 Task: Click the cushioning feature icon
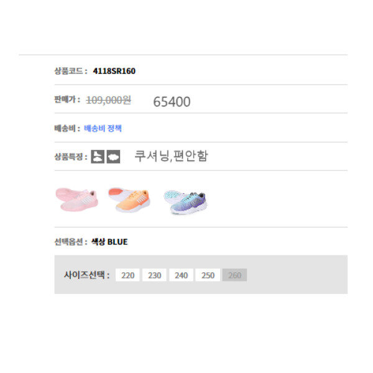click(x=97, y=157)
